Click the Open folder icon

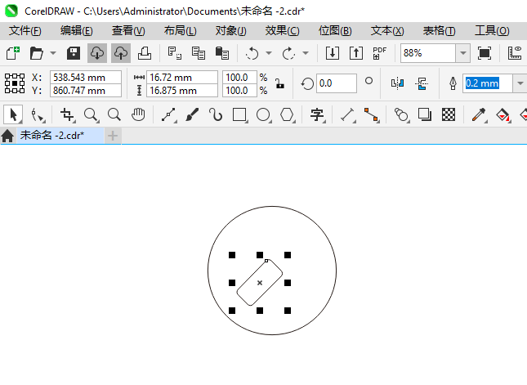pyautogui.click(x=36, y=53)
